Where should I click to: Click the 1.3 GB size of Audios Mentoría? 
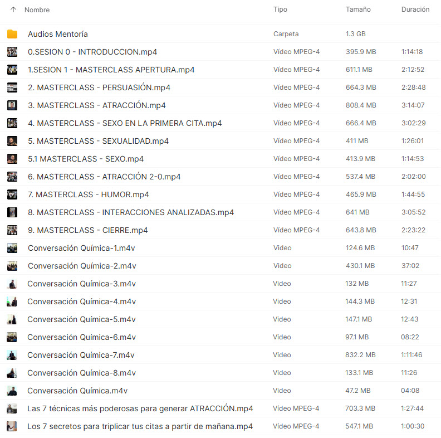pyautogui.click(x=355, y=34)
